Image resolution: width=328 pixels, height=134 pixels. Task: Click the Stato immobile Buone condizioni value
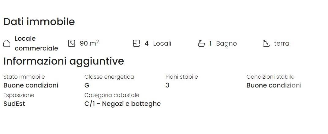point(31,85)
